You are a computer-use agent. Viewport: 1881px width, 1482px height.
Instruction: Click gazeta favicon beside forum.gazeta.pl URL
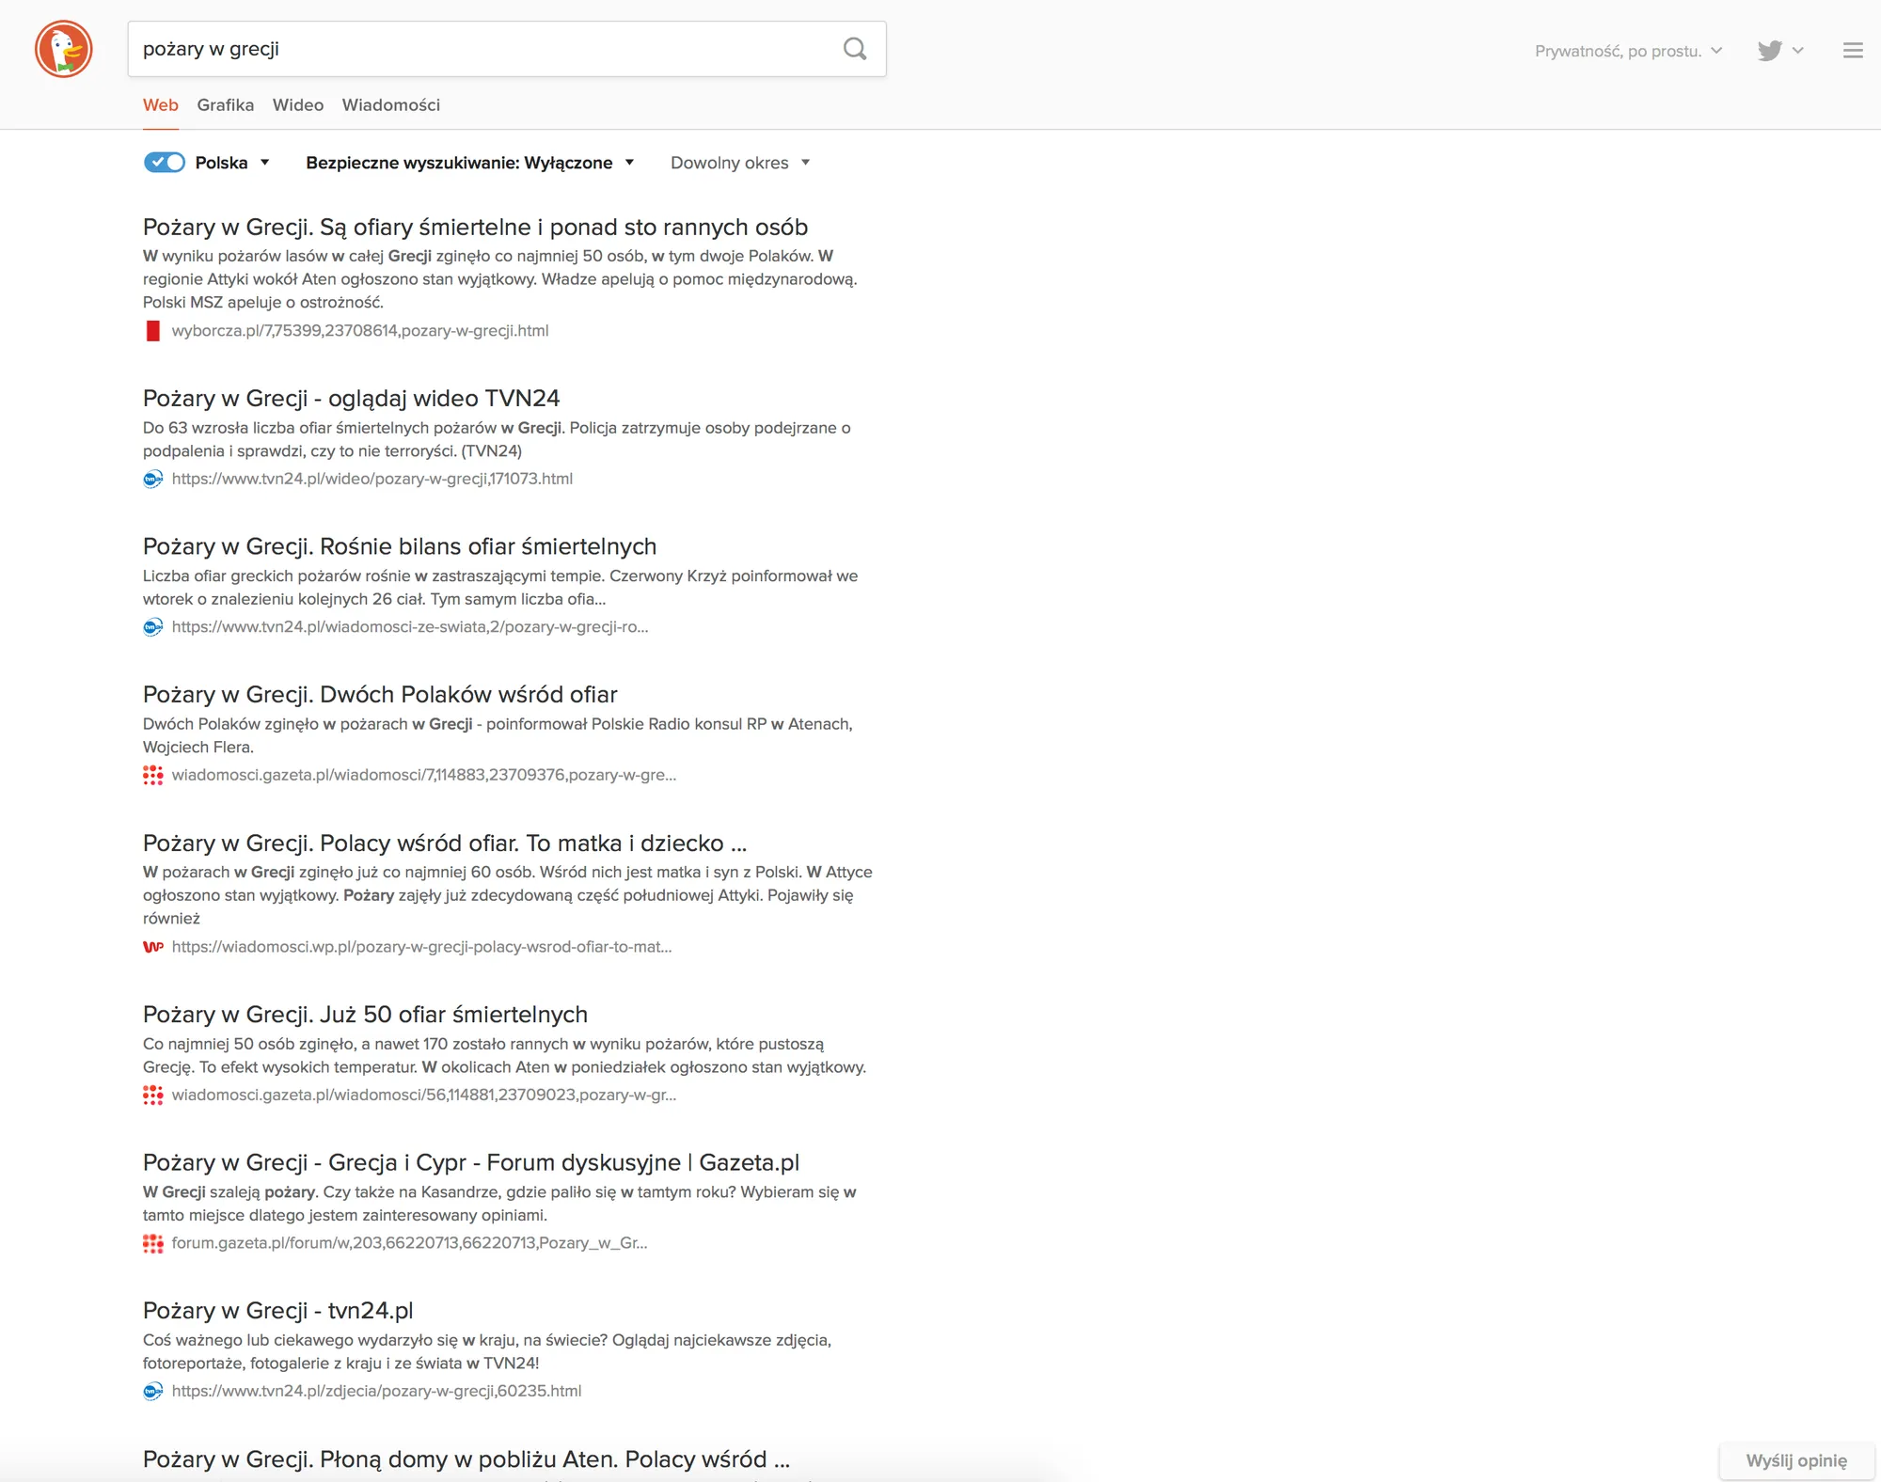coord(152,1243)
